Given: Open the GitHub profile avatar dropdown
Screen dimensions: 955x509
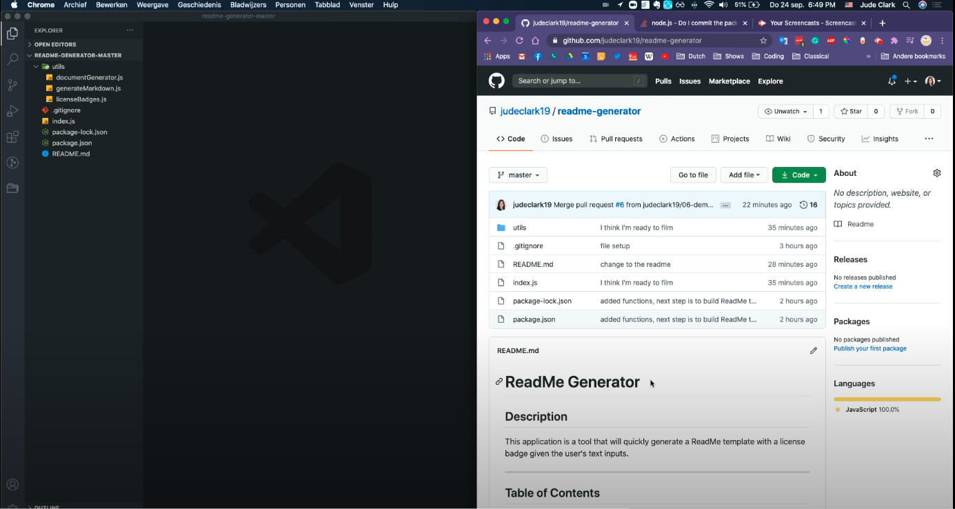Looking at the screenshot, I should [x=932, y=81].
